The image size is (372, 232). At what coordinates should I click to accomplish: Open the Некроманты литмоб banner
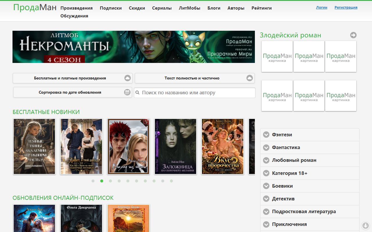coord(134,47)
